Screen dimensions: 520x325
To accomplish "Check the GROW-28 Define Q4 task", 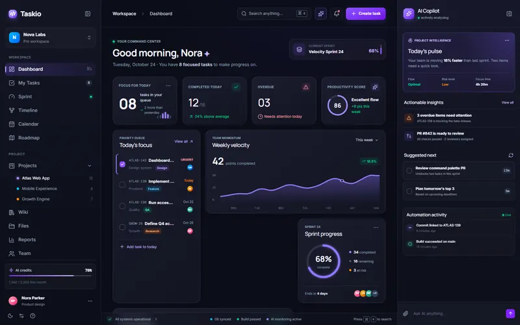I will tap(122, 227).
